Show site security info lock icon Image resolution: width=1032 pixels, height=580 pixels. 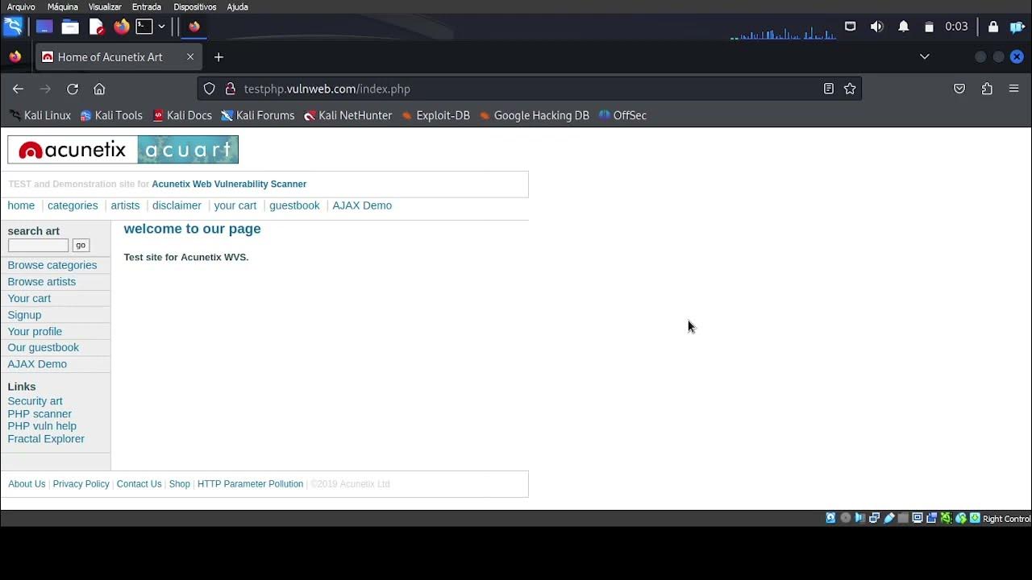coord(230,89)
